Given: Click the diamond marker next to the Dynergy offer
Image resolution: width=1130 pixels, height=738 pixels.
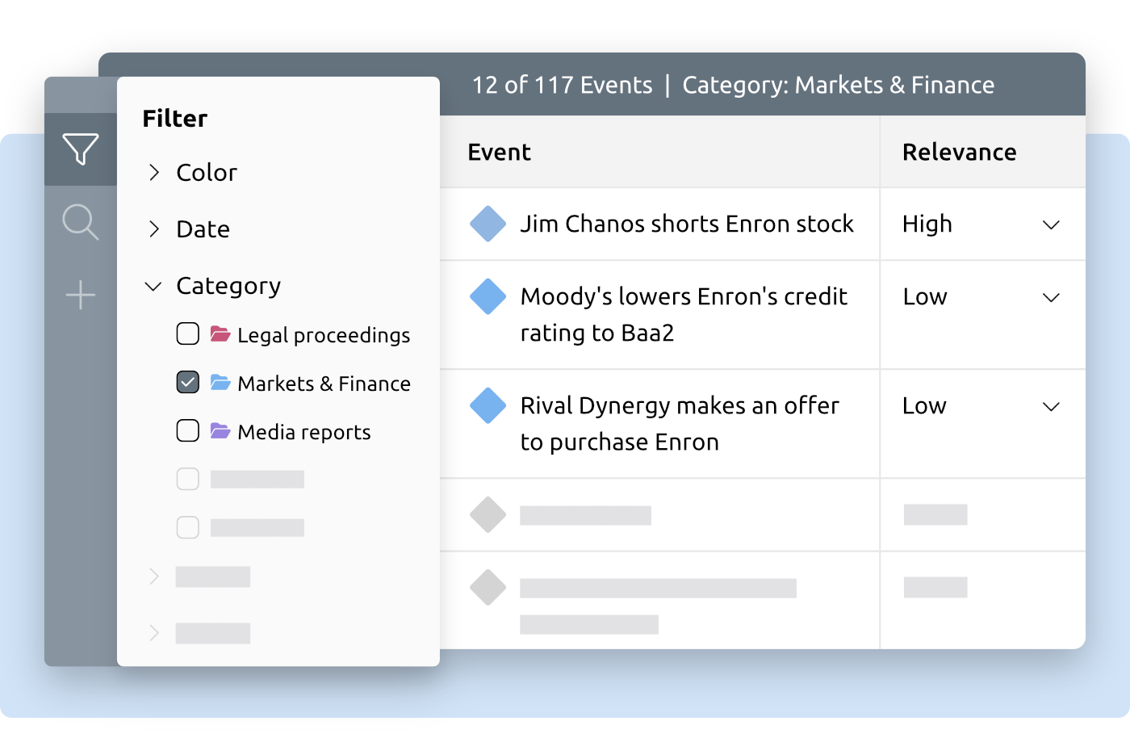Looking at the screenshot, I should (x=488, y=406).
